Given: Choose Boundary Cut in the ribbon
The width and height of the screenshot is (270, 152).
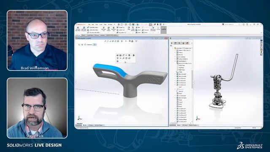Looking at the screenshot, I should [x=121, y=33].
